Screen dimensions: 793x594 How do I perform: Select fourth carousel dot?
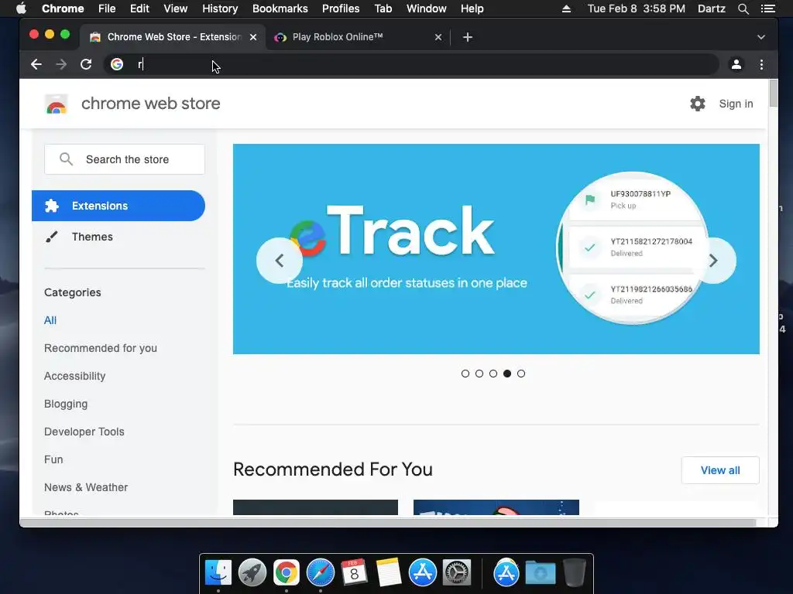pyautogui.click(x=507, y=374)
